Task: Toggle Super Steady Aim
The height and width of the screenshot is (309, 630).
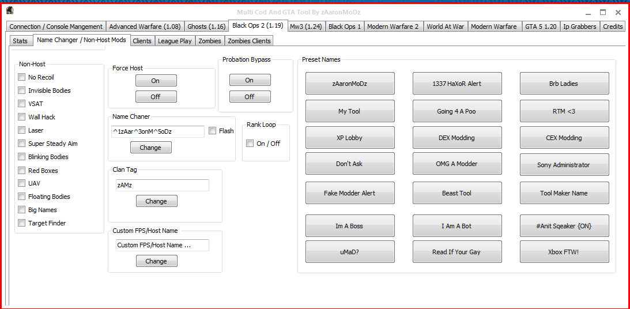Action: (x=22, y=144)
